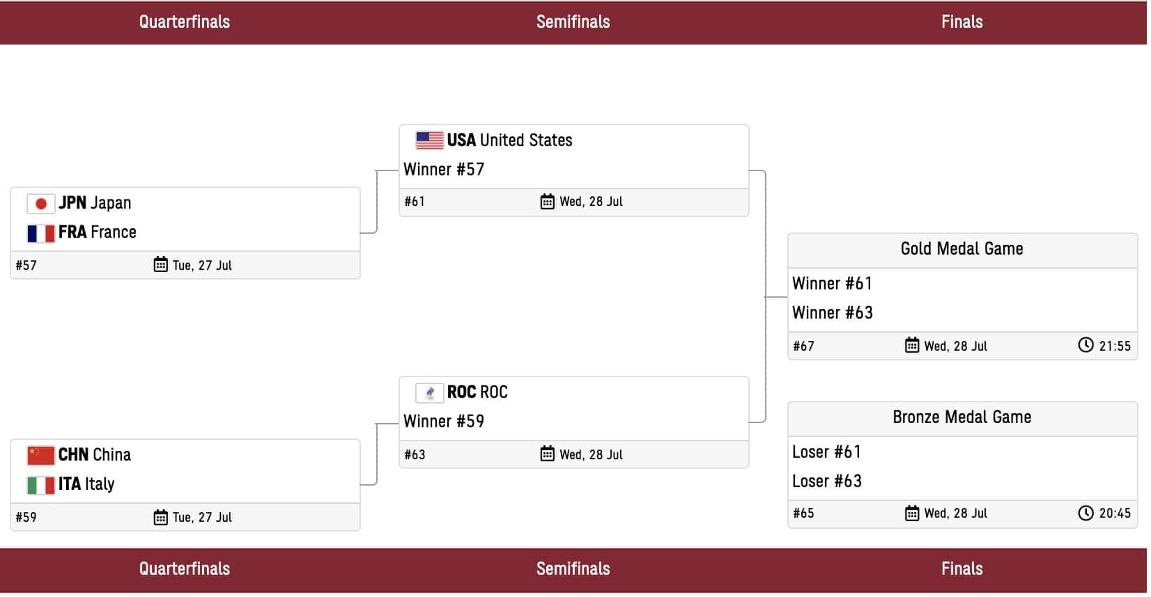The height and width of the screenshot is (597, 1151).
Task: Click clock icon beside 21:55
Action: pyautogui.click(x=1086, y=345)
